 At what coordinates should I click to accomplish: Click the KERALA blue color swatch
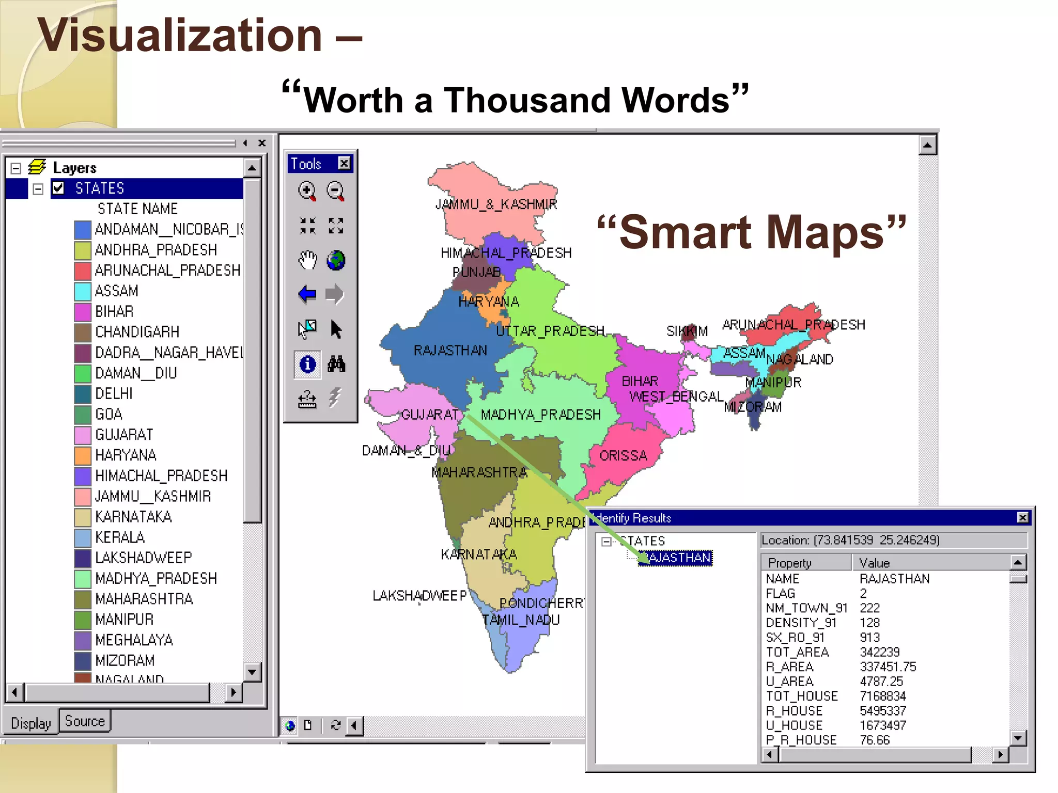pyautogui.click(x=83, y=537)
